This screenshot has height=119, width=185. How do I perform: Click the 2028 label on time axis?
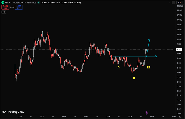click(x=174, y=117)
